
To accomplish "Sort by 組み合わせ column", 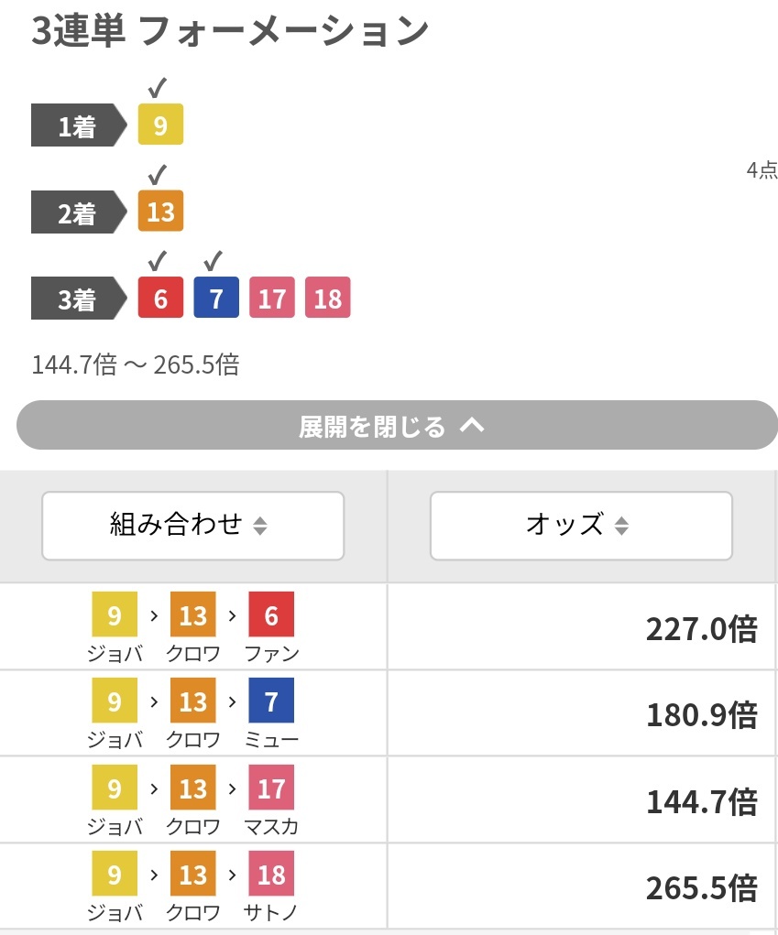I will coord(192,526).
